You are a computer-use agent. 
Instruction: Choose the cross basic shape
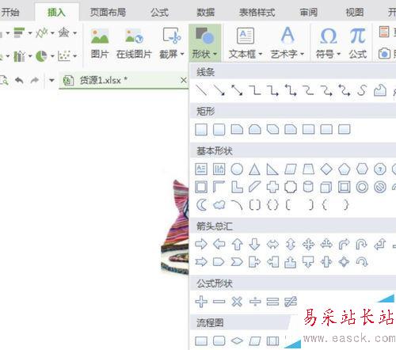coord(272,187)
